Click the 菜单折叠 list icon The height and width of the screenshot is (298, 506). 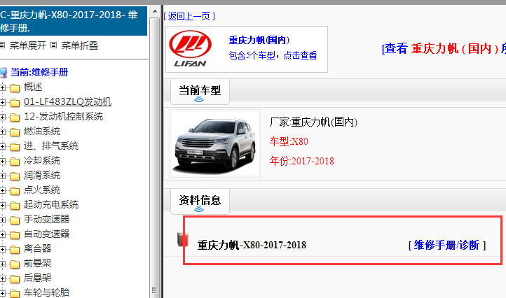click(x=54, y=45)
